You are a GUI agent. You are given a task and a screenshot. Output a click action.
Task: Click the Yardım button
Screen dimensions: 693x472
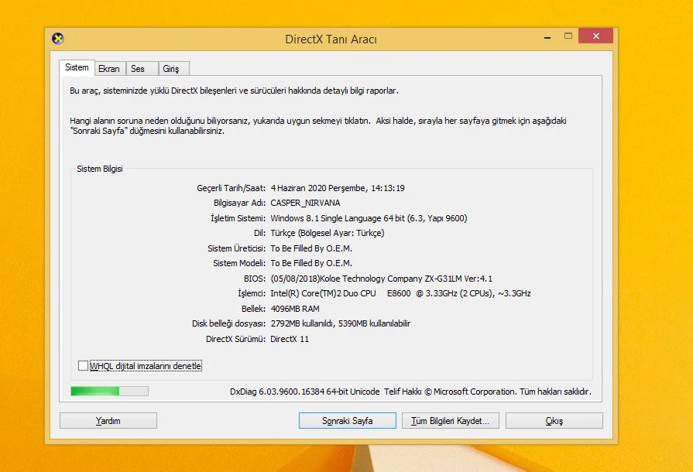point(108,421)
